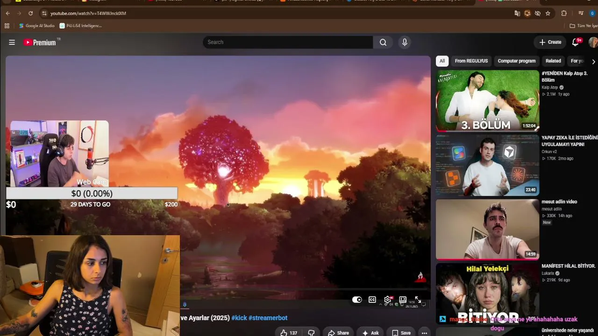This screenshot has width=598, height=336.
Task: Open Google AI Studio bookmark
Action: point(37,26)
